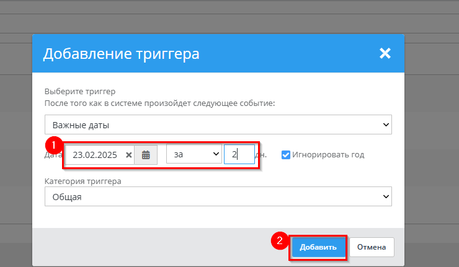Toggle the Игнорировать год checkbox

tap(286, 155)
